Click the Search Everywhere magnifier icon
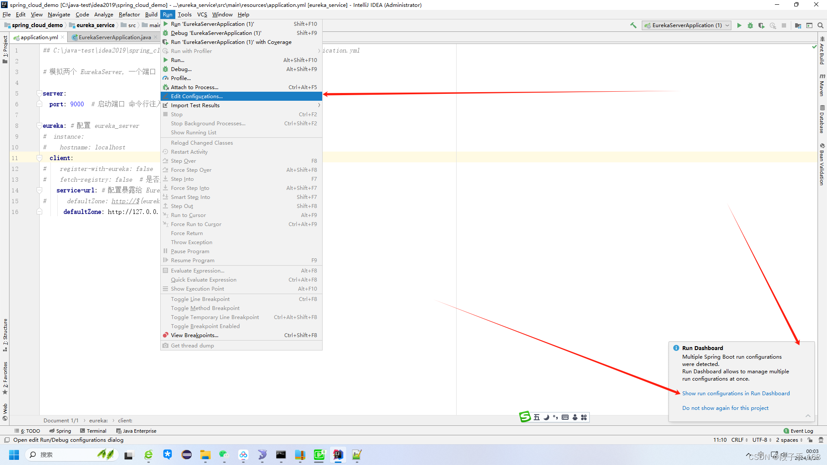Viewport: 827px width, 465px height. tap(821, 25)
